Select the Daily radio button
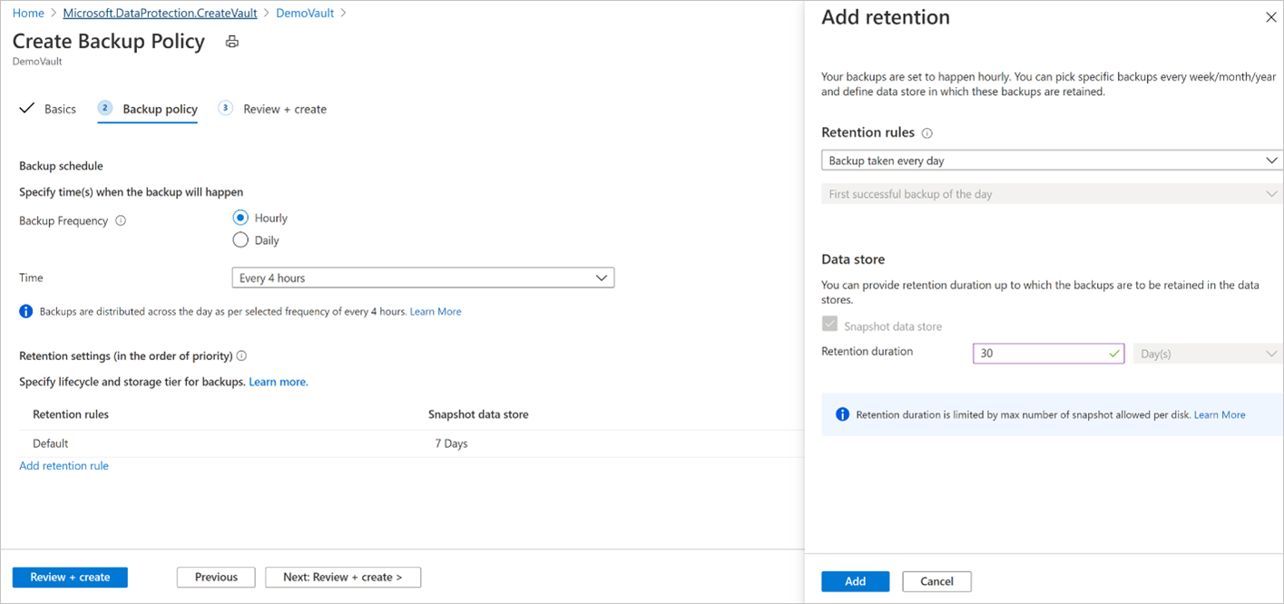 point(240,240)
